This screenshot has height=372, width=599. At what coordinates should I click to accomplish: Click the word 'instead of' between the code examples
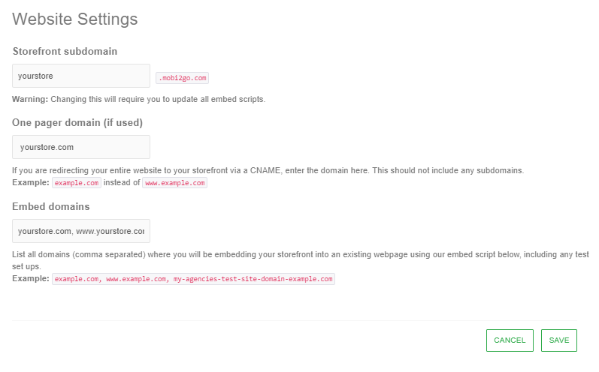point(122,182)
